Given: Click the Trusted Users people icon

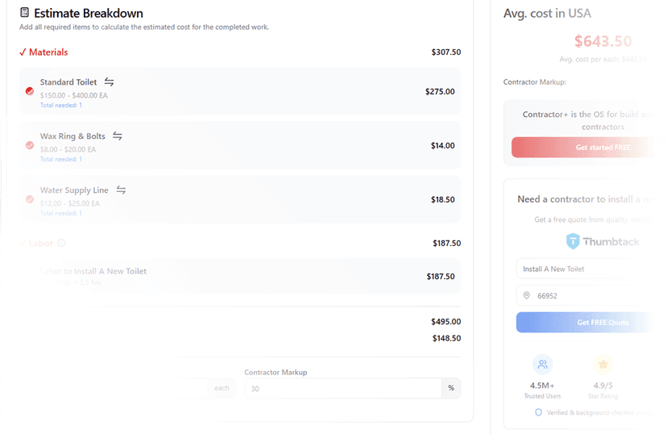Looking at the screenshot, I should pyautogui.click(x=543, y=364).
